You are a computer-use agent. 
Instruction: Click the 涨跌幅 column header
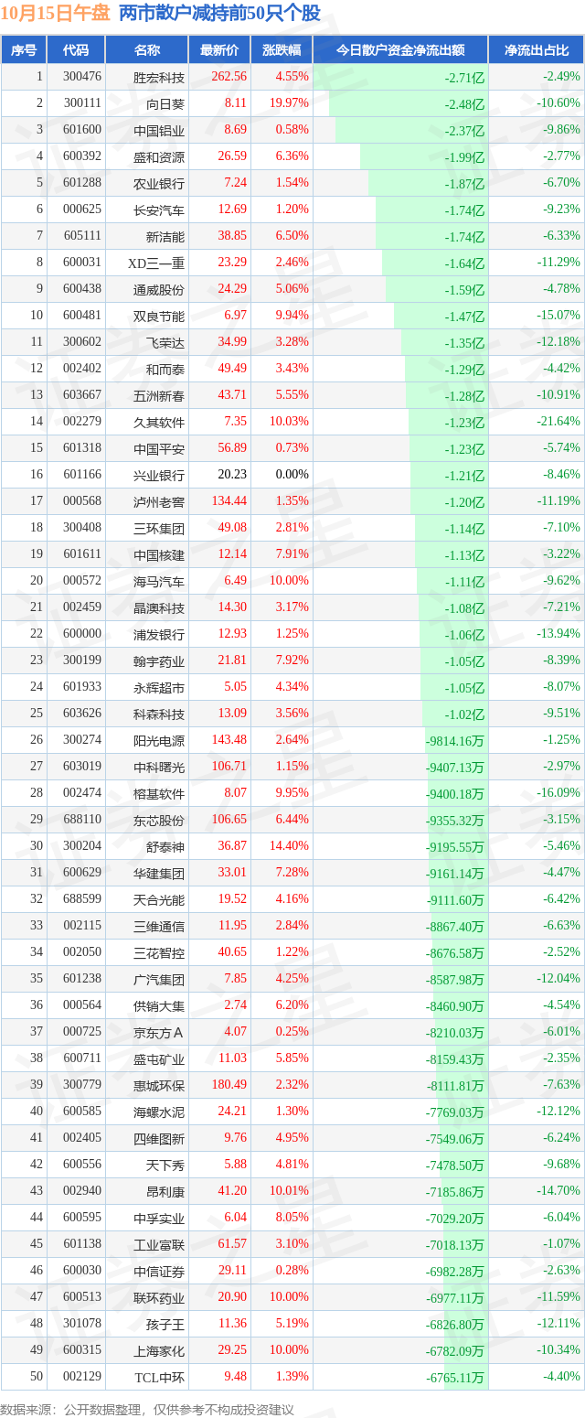(281, 50)
